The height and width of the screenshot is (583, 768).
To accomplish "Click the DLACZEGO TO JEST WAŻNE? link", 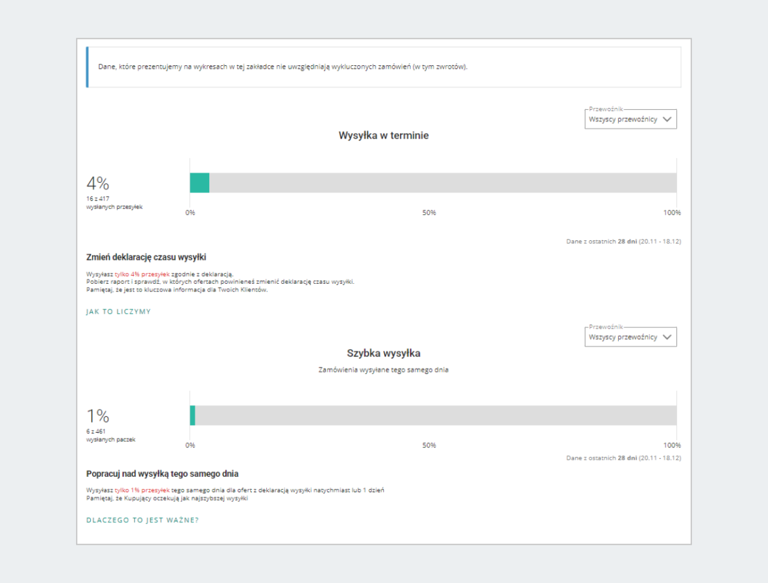I will tap(142, 520).
